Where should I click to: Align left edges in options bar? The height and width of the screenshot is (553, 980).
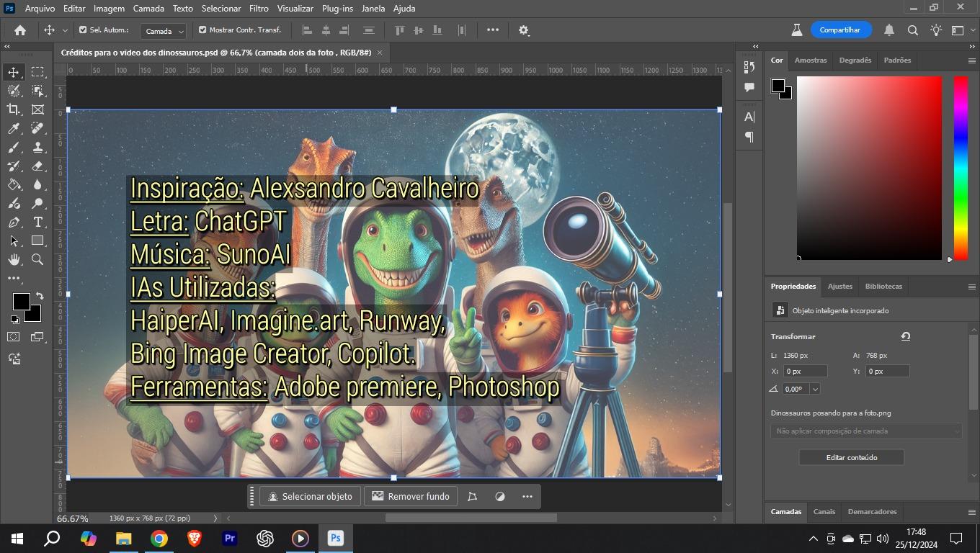tap(307, 30)
